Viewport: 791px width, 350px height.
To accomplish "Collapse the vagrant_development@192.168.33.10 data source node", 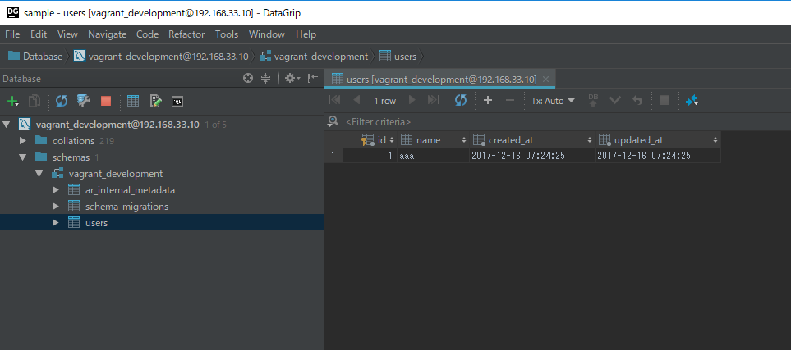I will point(6,125).
